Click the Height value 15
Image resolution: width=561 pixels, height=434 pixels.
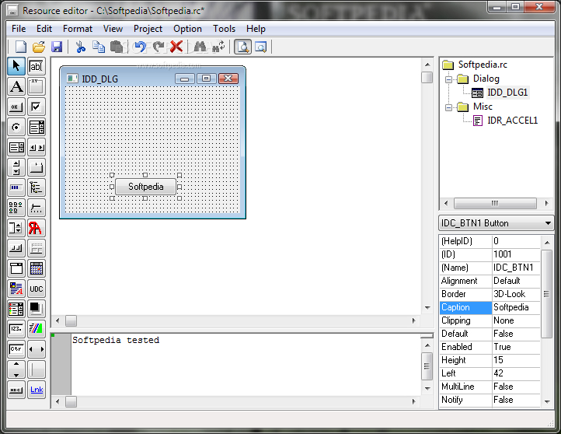(x=516, y=360)
